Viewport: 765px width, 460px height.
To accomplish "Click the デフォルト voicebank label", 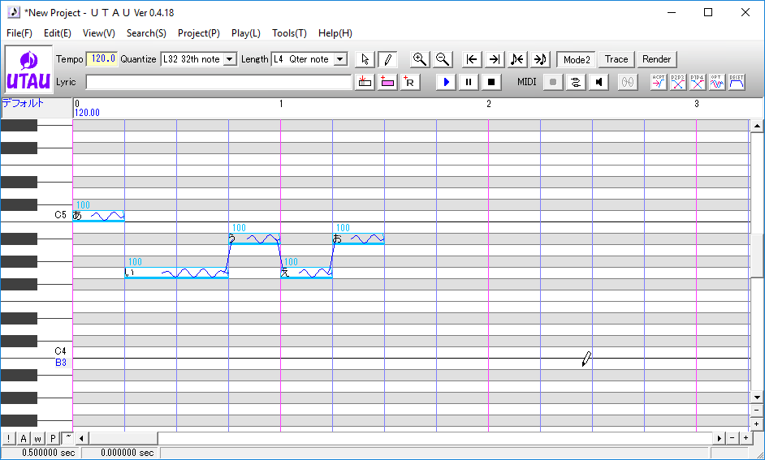I will coord(23,103).
